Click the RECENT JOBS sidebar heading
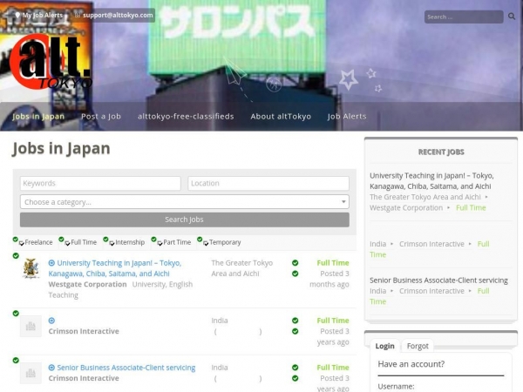 (x=441, y=152)
